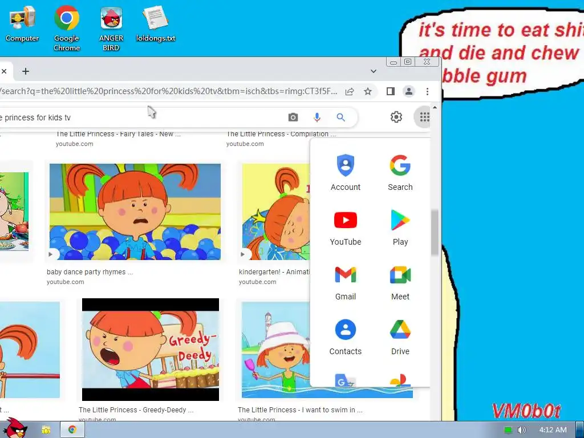Click the show desktop strip
This screenshot has width=584, height=438.
point(580,430)
